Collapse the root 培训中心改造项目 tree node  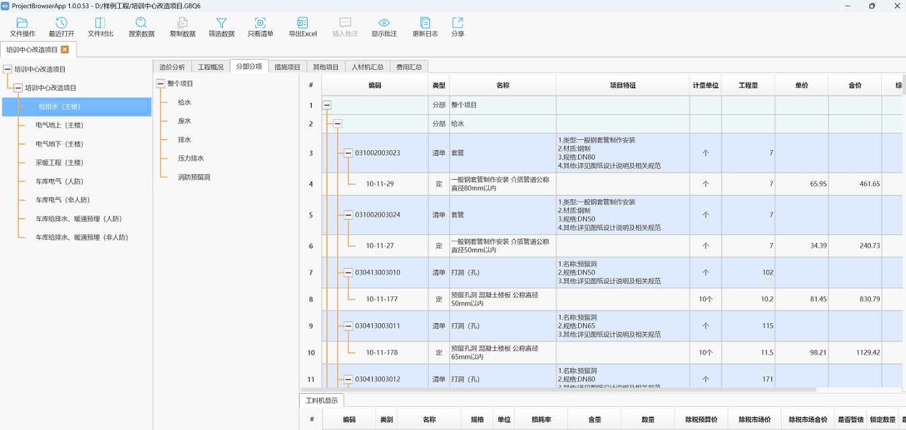click(7, 69)
